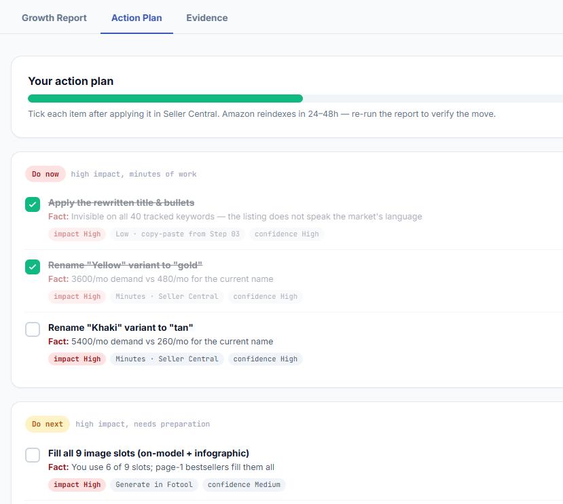Click 'impact High' tag under Yellow variant
This screenshot has height=504, width=563.
point(77,296)
